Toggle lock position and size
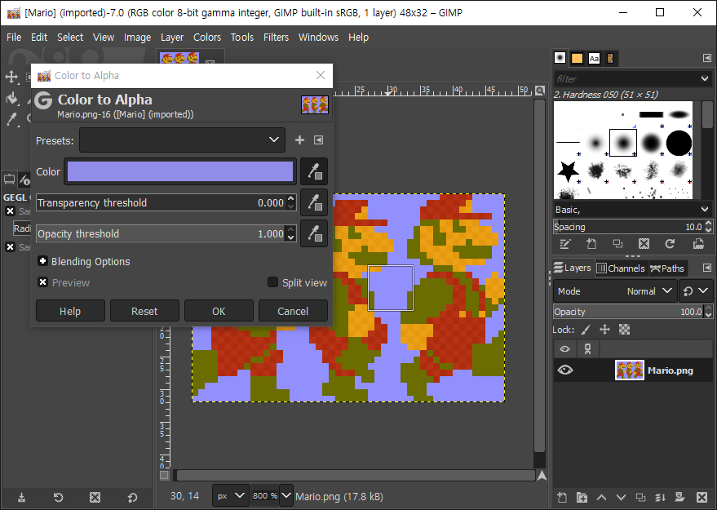 605,330
